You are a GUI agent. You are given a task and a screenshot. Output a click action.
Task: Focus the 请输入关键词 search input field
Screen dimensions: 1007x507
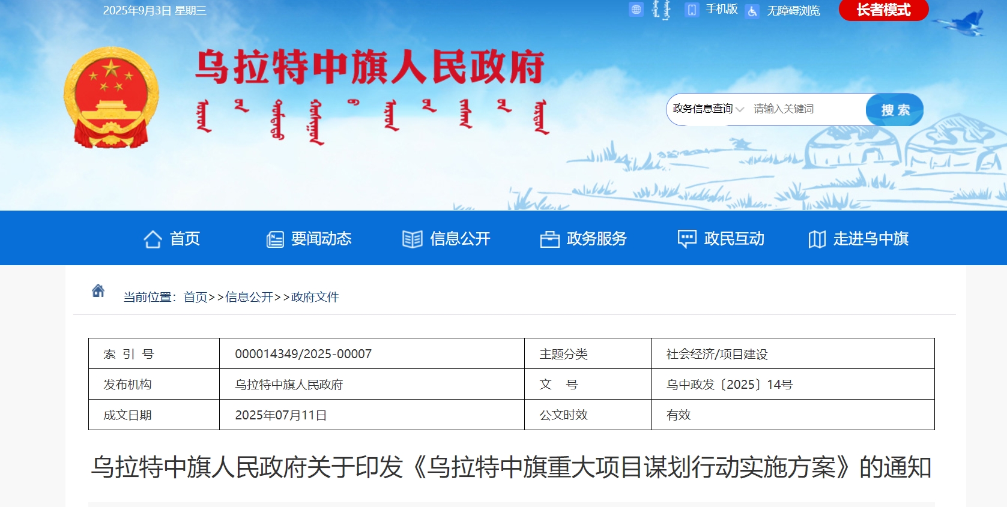(805, 109)
